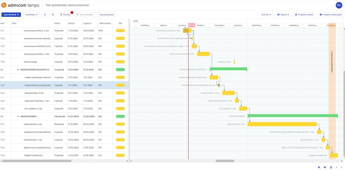
Task: Fit the timeline to screen
Action: tap(331, 167)
